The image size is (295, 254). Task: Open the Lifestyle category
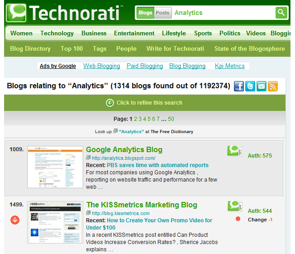174,34
